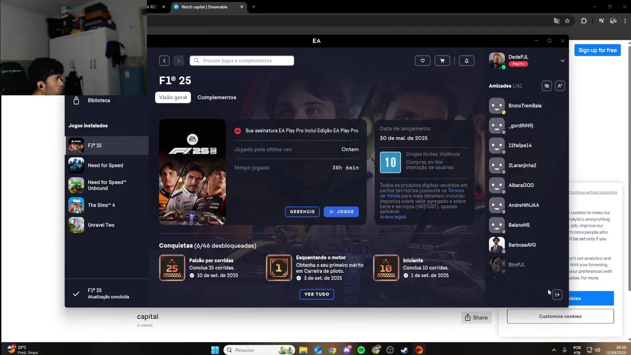Click the Paixão por corridas achievement icon

pos(172,268)
